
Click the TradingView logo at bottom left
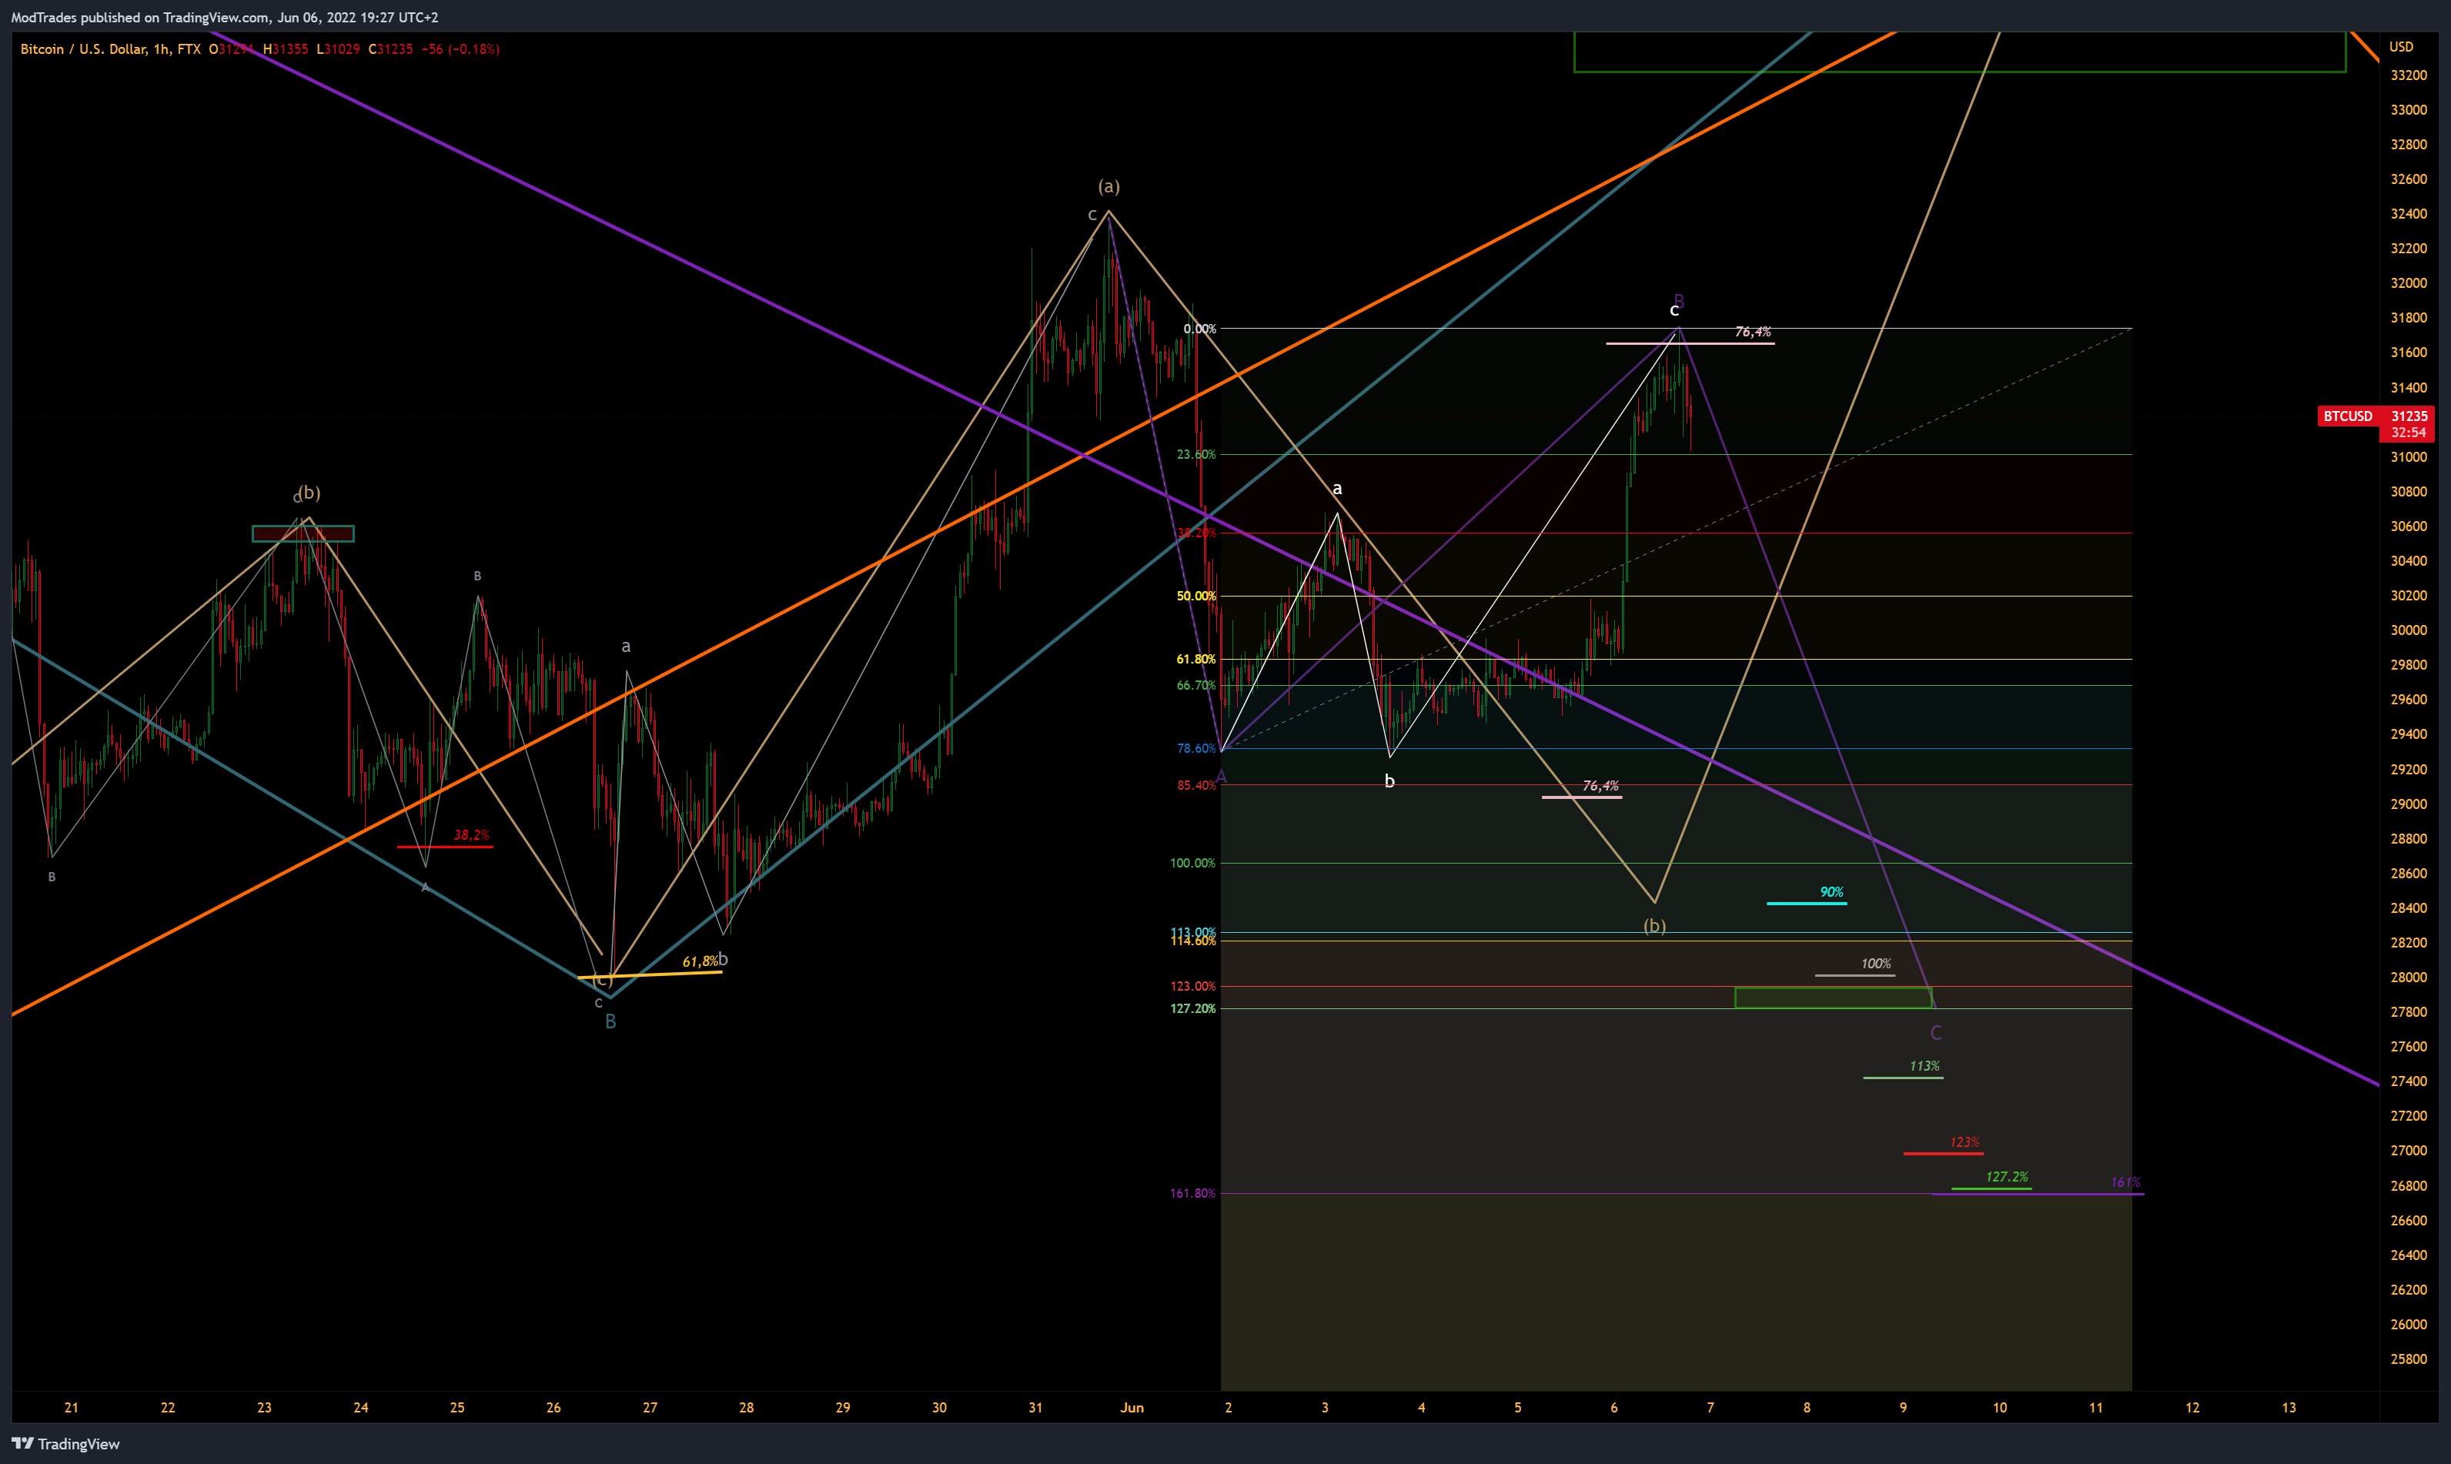coord(65,1443)
